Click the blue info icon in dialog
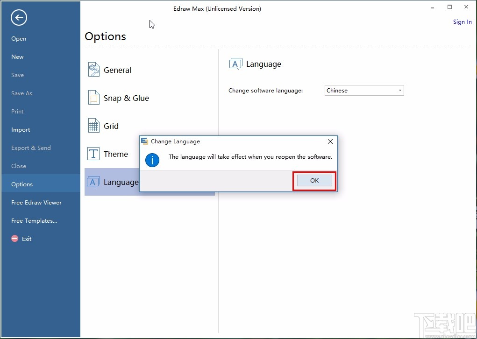Screen dimensions: 477x339 click(x=152, y=160)
